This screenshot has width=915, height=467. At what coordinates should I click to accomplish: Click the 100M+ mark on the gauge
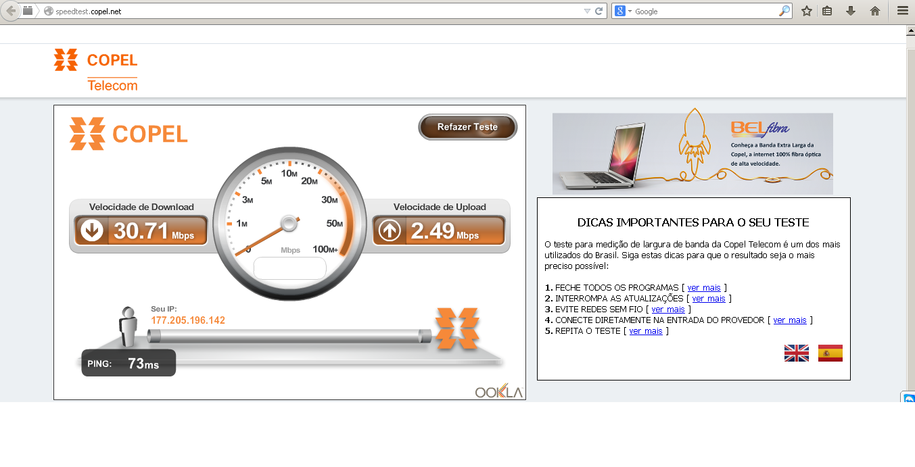pos(325,249)
